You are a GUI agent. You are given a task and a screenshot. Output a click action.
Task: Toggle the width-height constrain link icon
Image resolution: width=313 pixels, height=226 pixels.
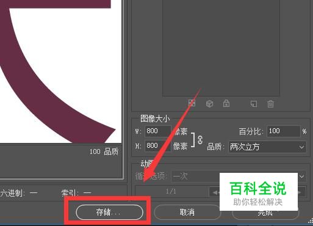(200, 140)
